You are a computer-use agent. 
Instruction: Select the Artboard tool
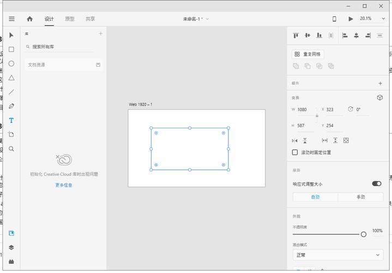tap(11, 134)
